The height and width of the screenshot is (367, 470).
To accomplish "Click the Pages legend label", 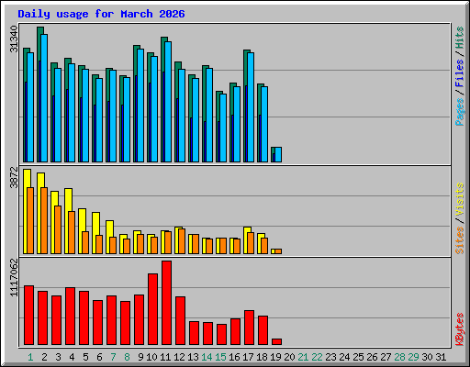I will pyautogui.click(x=459, y=112).
